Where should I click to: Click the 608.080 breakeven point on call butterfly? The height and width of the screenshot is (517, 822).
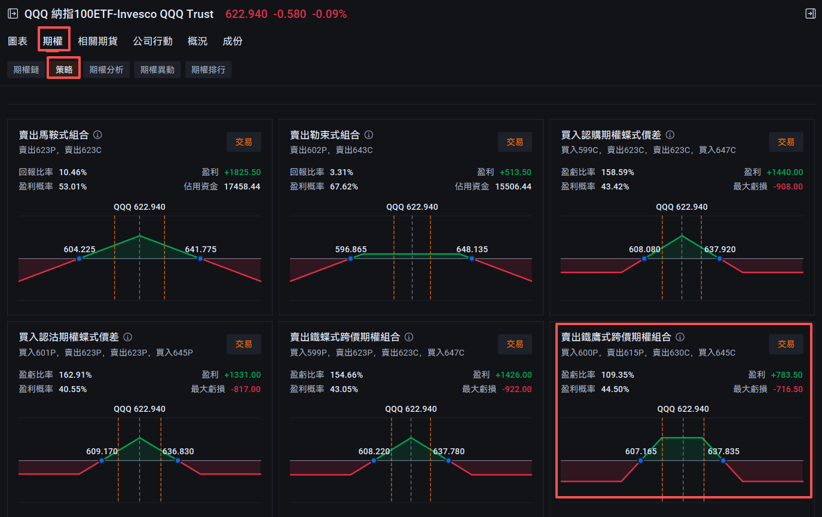pyautogui.click(x=644, y=259)
